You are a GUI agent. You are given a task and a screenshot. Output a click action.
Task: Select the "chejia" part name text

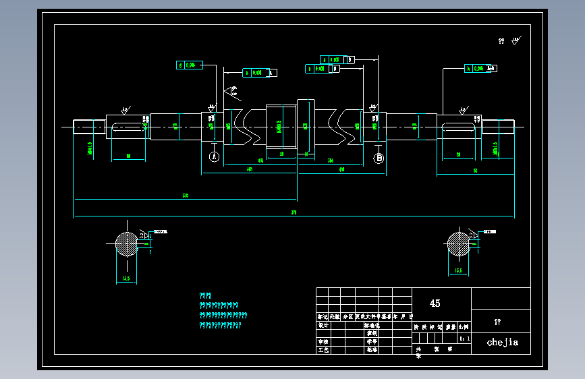(x=502, y=343)
